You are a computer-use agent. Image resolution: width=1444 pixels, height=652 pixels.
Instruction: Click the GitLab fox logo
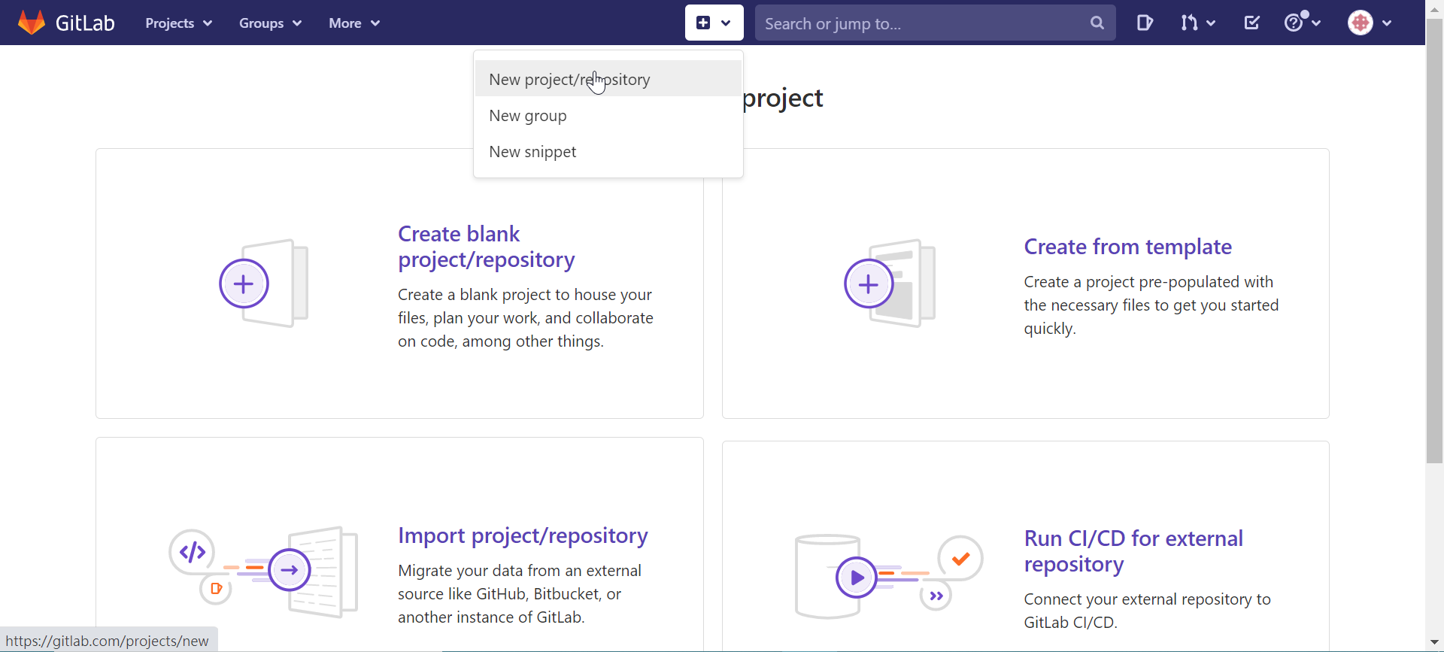coord(32,23)
